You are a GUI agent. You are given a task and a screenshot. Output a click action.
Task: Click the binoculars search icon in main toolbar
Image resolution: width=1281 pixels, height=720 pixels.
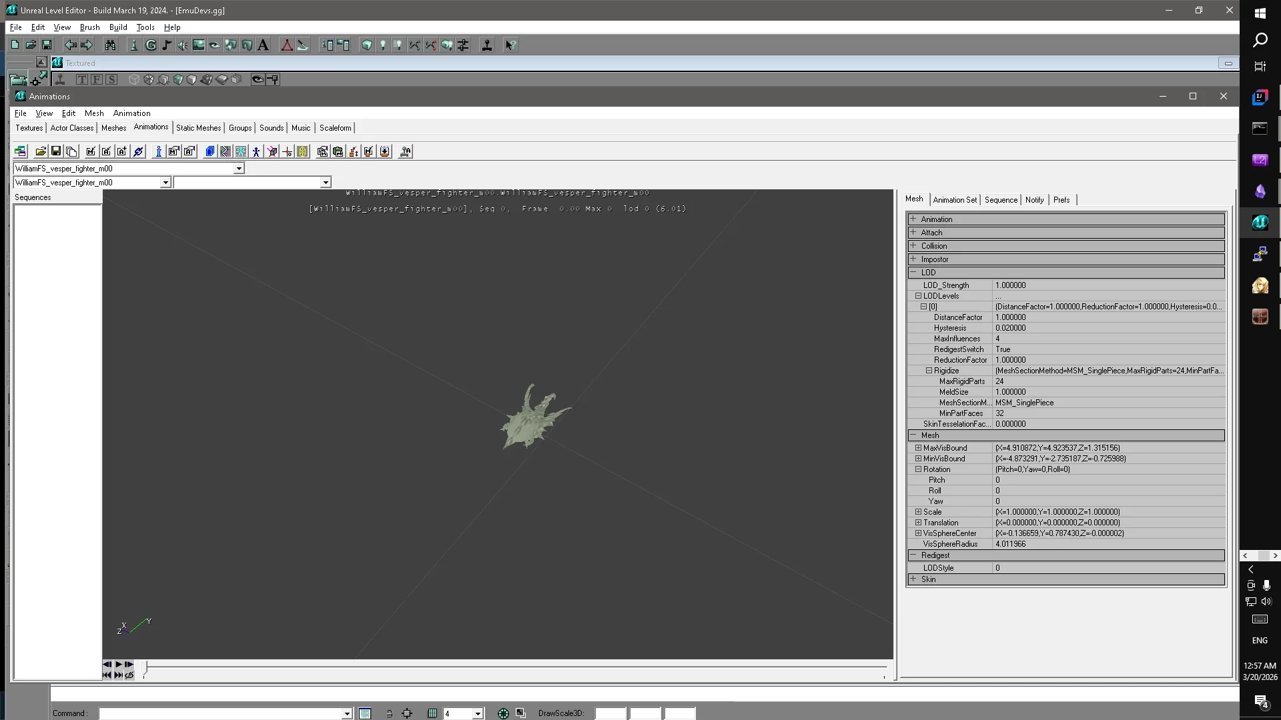pyautogui.click(x=110, y=45)
